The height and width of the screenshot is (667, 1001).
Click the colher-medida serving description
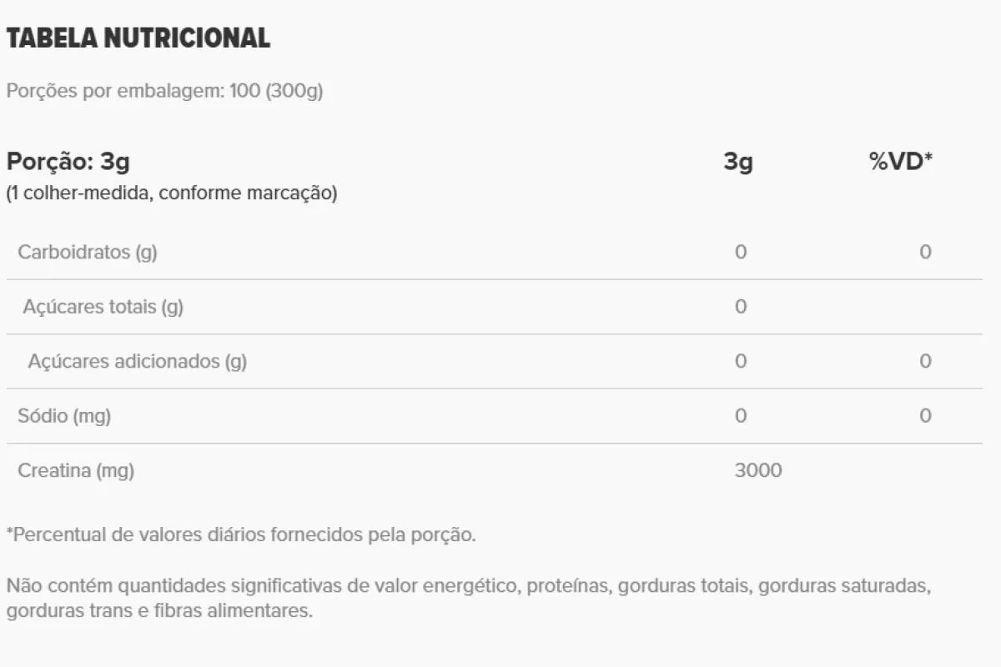[x=172, y=193]
